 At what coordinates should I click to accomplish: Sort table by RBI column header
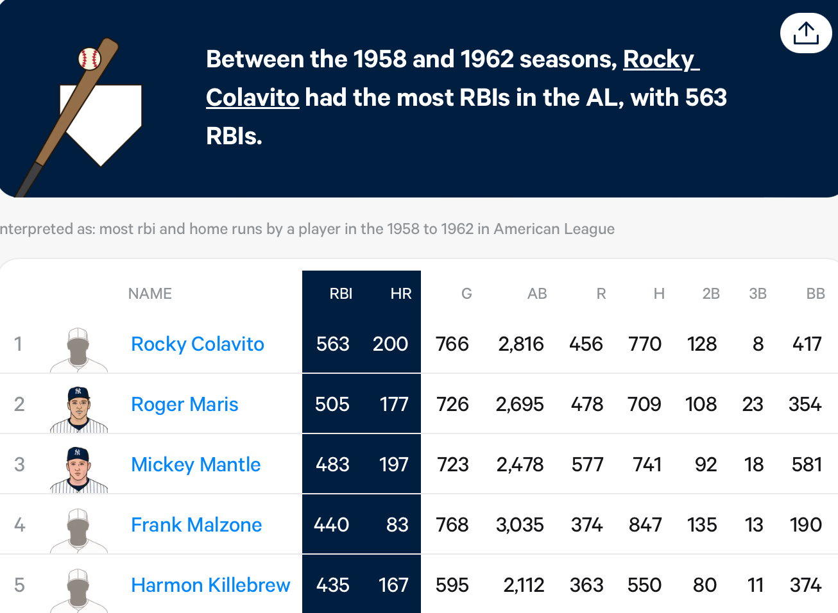(341, 294)
